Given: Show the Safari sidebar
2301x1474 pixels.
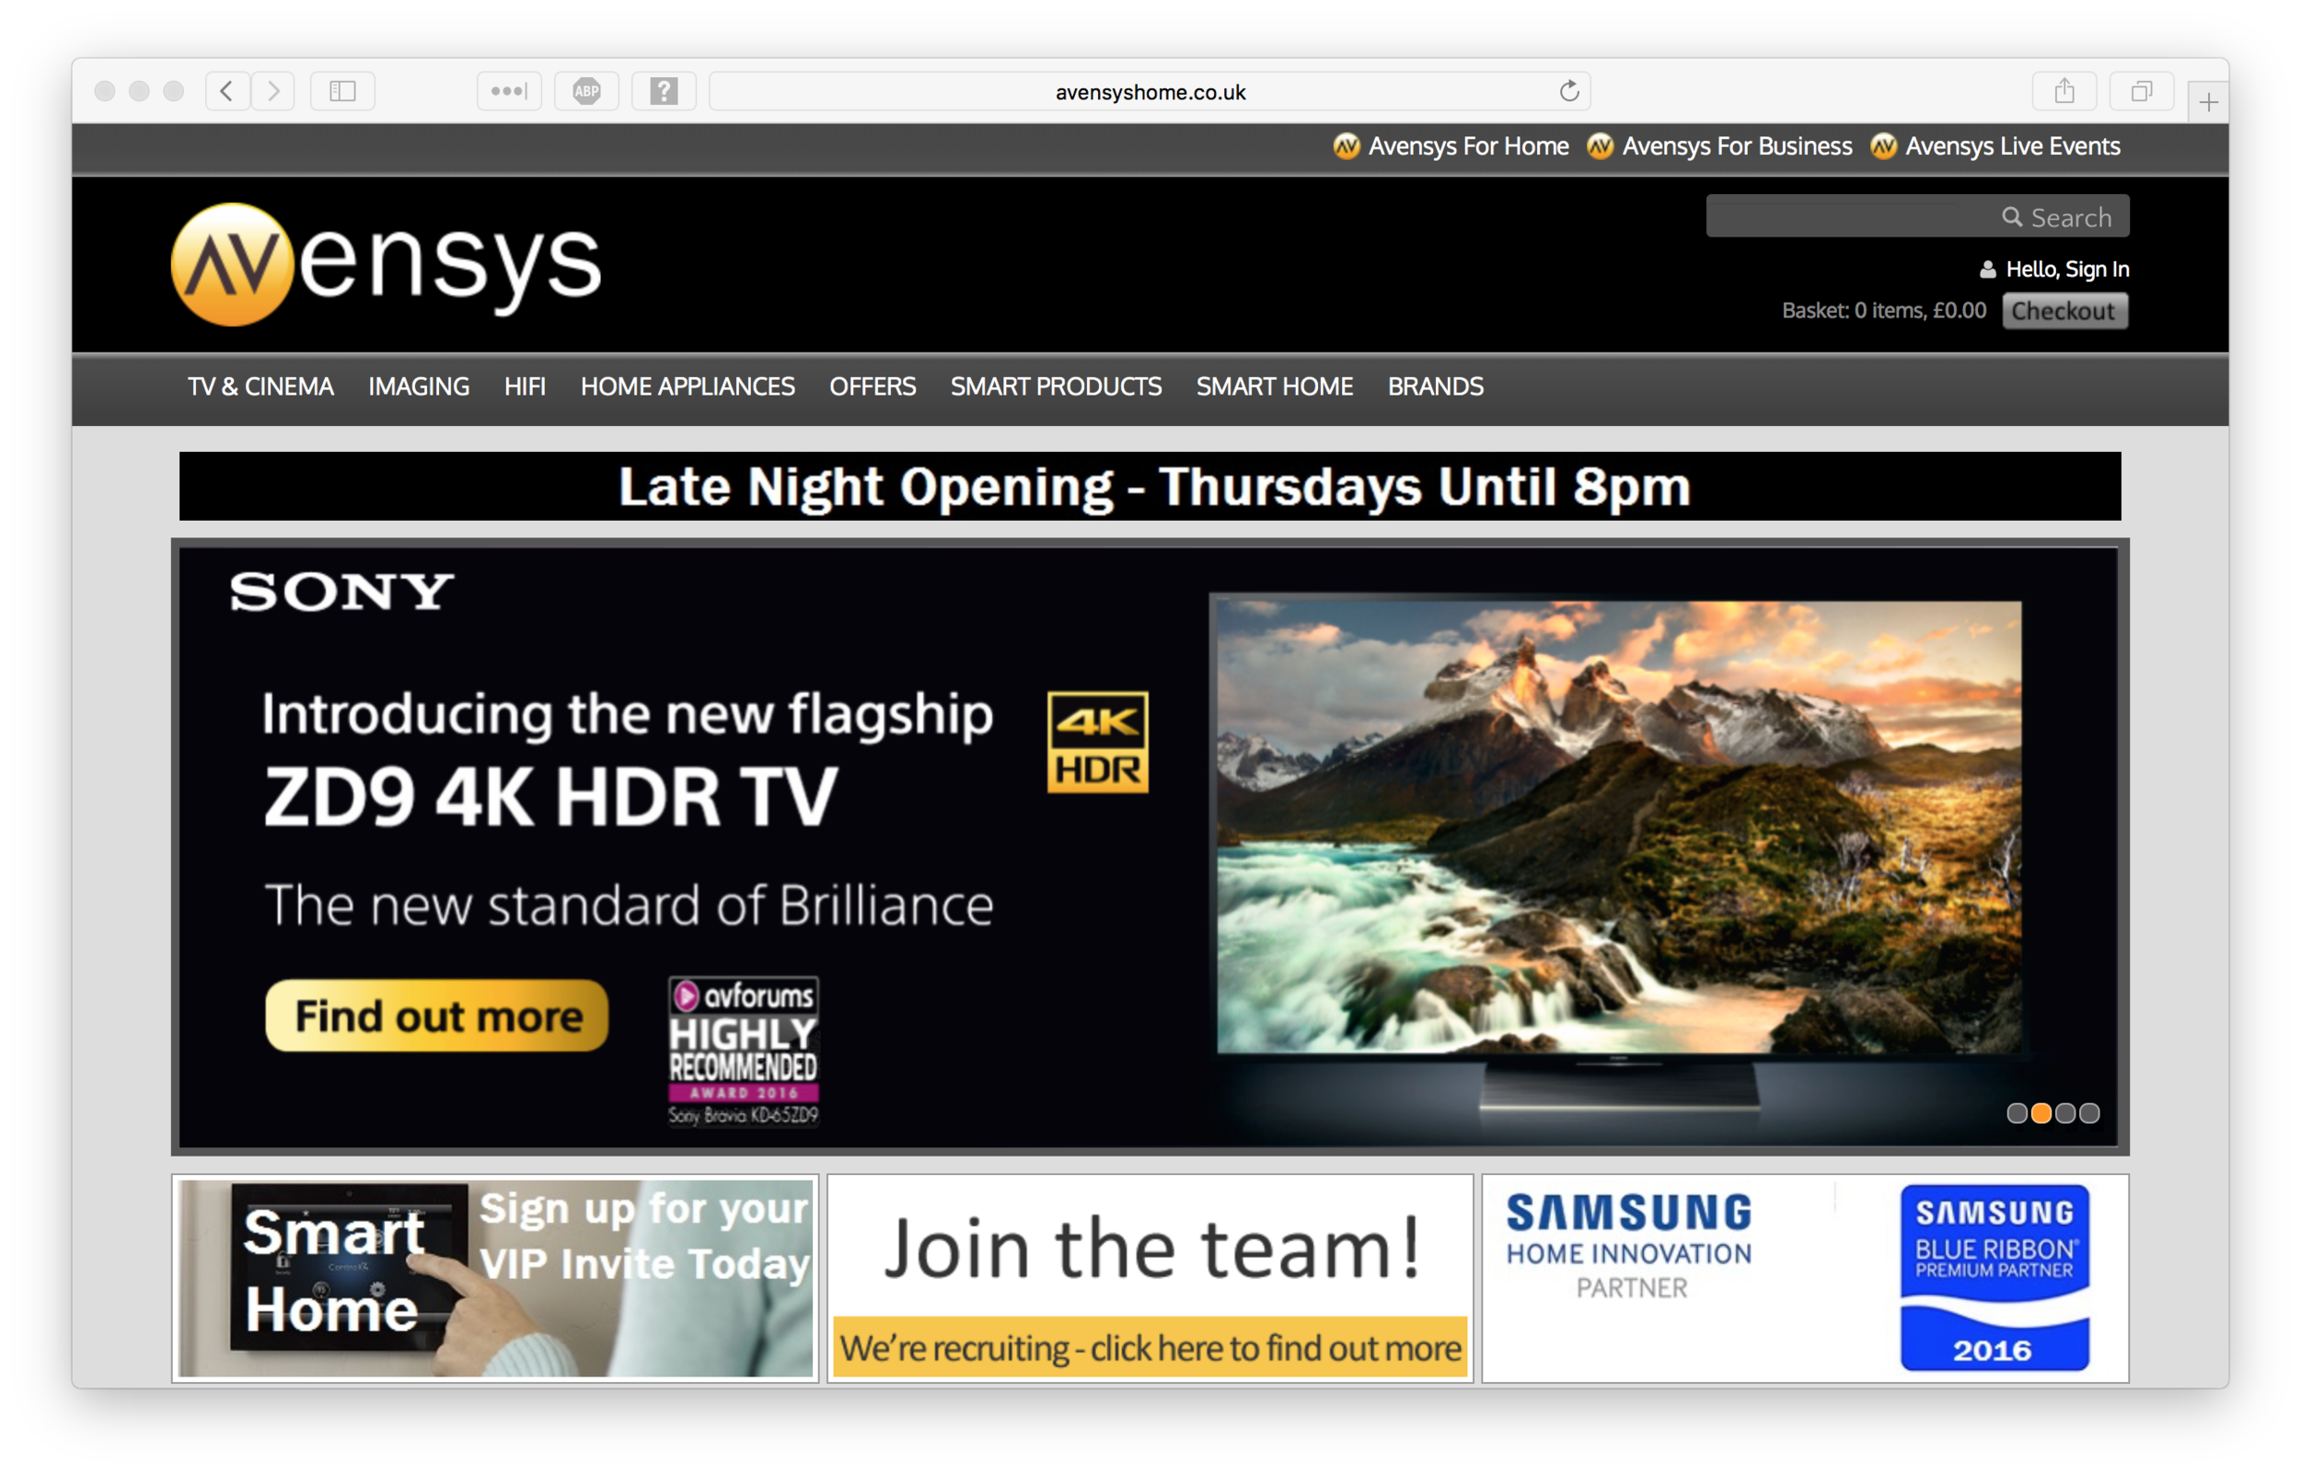Looking at the screenshot, I should 342,91.
